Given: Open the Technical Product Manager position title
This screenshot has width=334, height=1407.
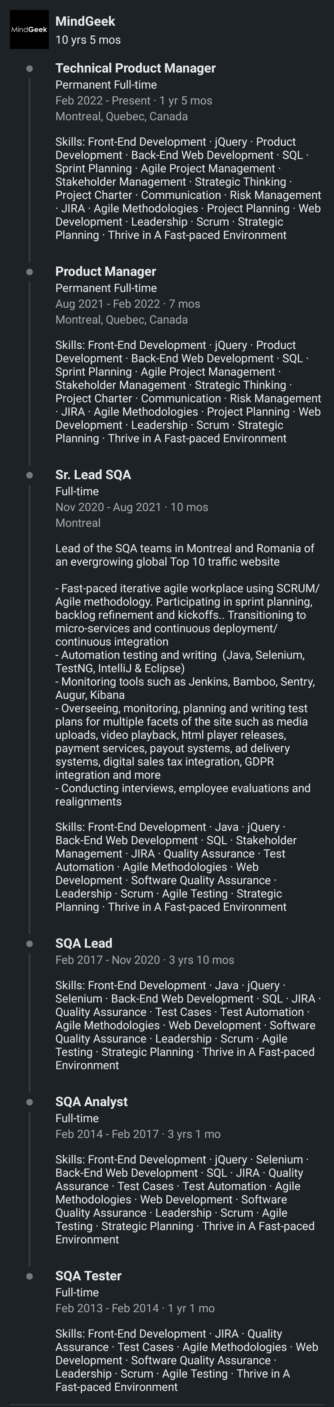Looking at the screenshot, I should (x=136, y=68).
